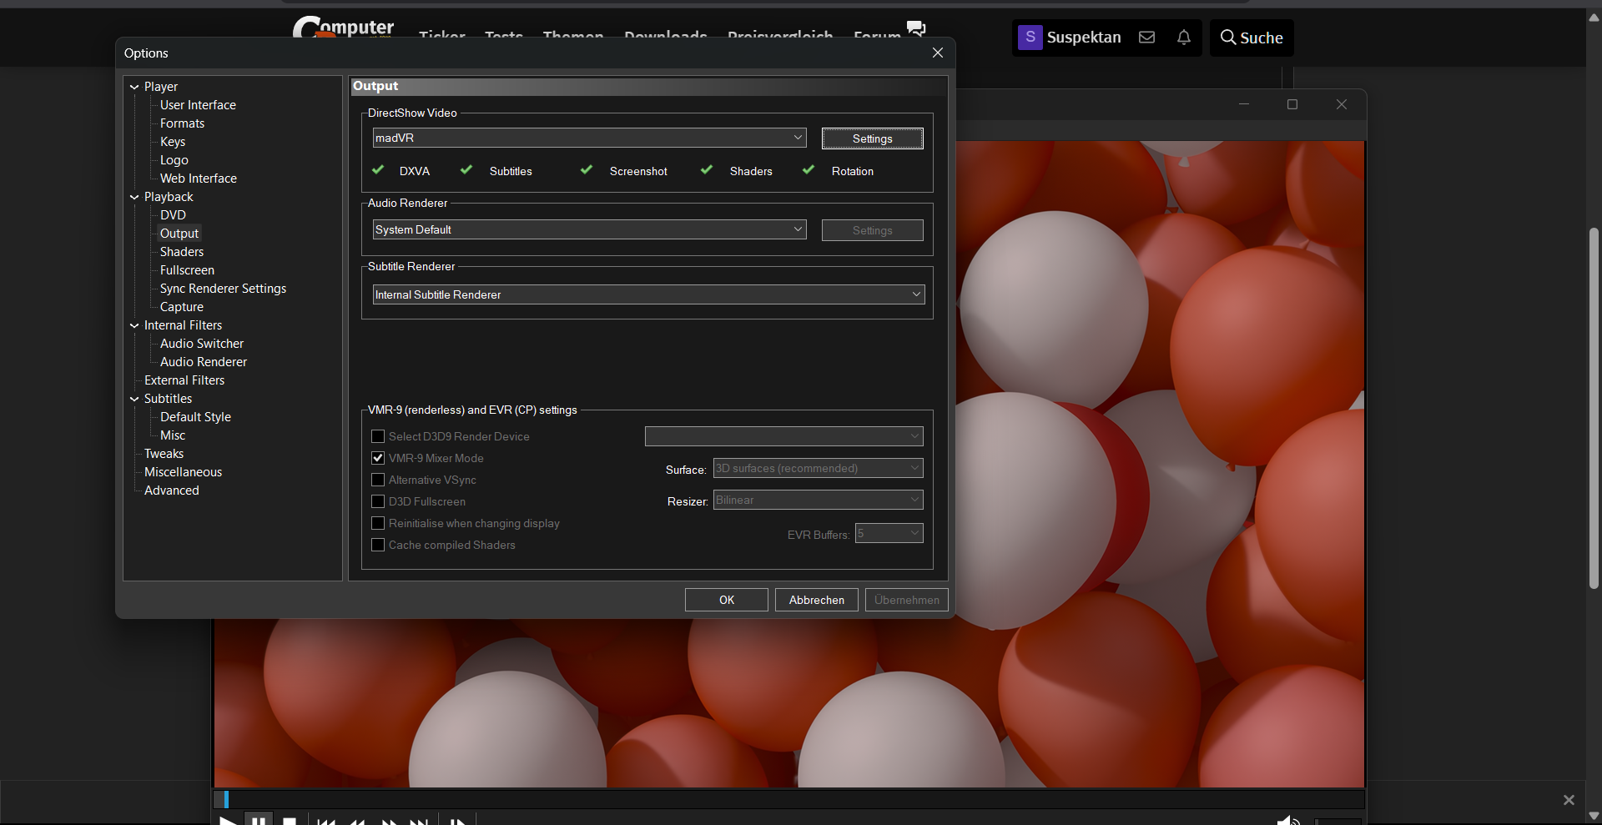Click the Suche magnifier search button

(1252, 38)
